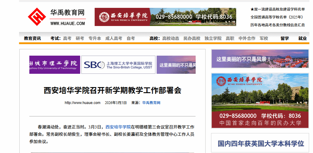Open the purple 城市理工学院 banner
Viewport: 313px width, 153px height.
pos(55,65)
